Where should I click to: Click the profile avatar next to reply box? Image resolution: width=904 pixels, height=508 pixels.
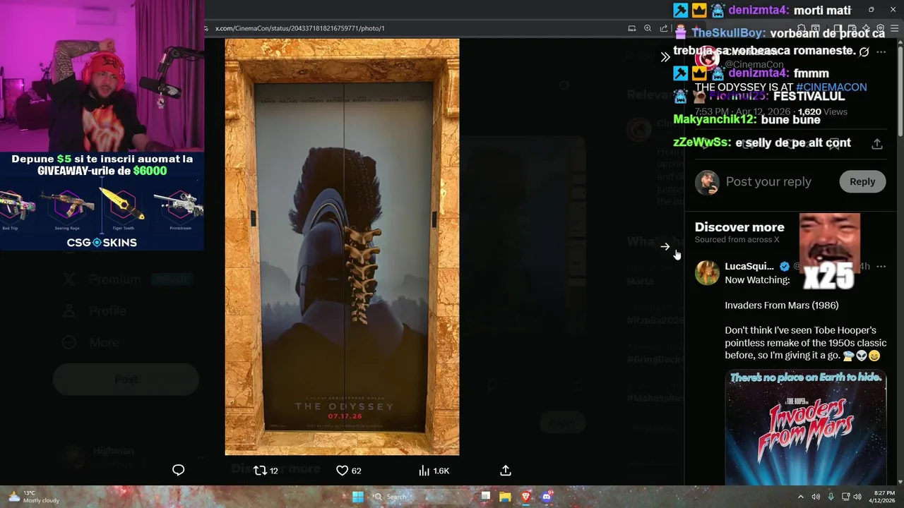pyautogui.click(x=707, y=182)
